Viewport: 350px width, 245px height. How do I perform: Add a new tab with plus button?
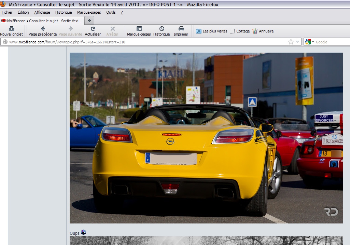pos(89,21)
